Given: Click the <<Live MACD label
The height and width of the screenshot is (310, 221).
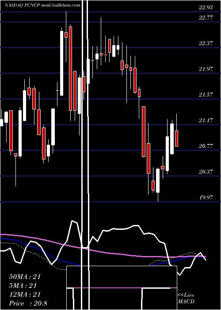Looking at the screenshot, I should [186, 298].
